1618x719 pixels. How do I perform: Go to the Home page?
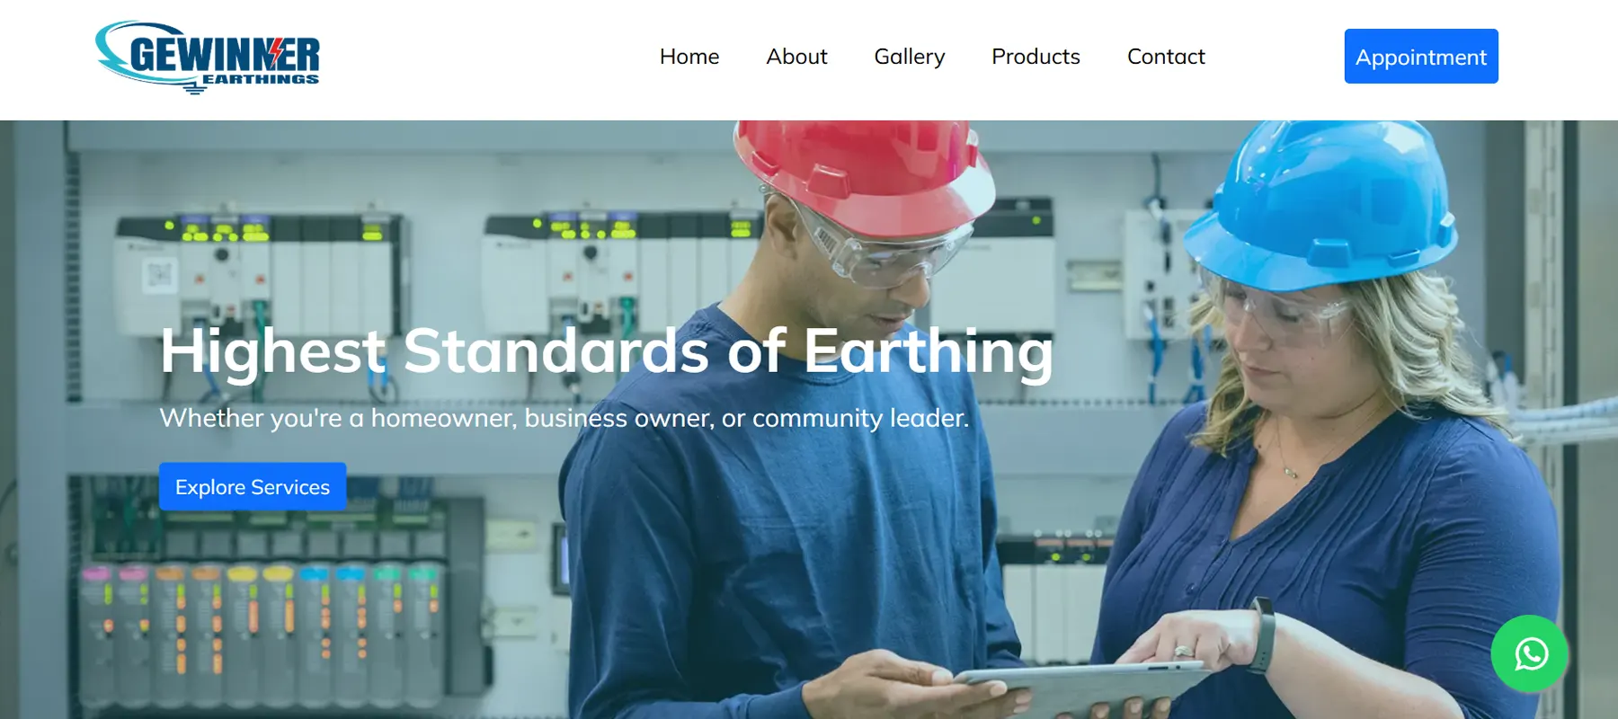(x=689, y=57)
